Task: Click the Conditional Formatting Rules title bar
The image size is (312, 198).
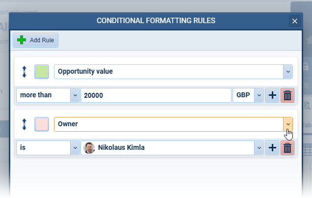Action: [x=156, y=21]
